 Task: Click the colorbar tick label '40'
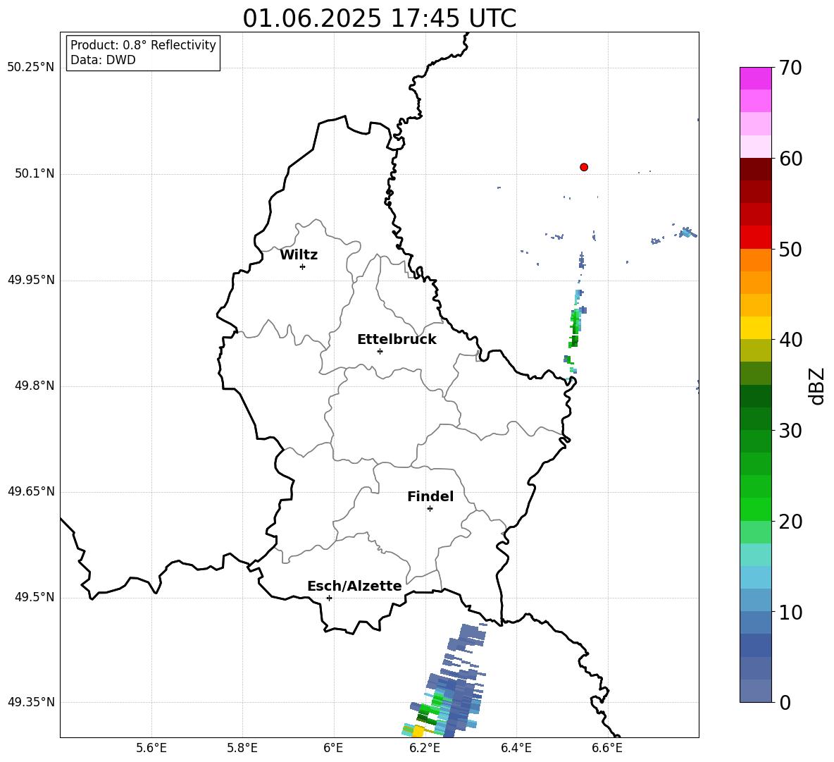click(x=790, y=340)
